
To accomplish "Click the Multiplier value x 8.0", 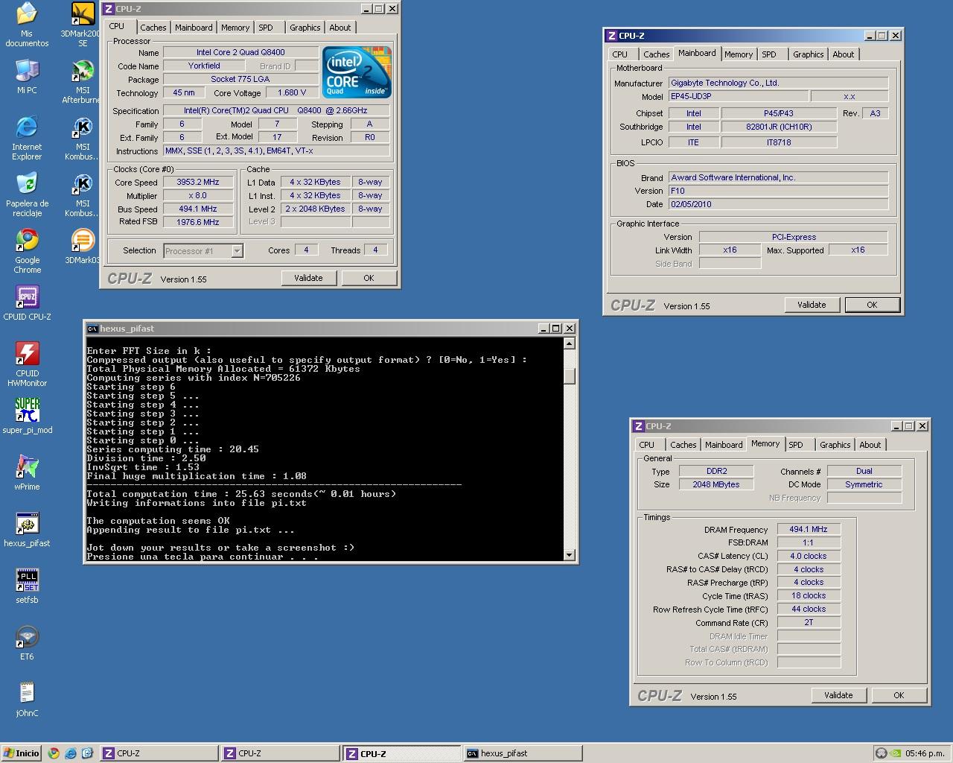I will click(x=198, y=196).
